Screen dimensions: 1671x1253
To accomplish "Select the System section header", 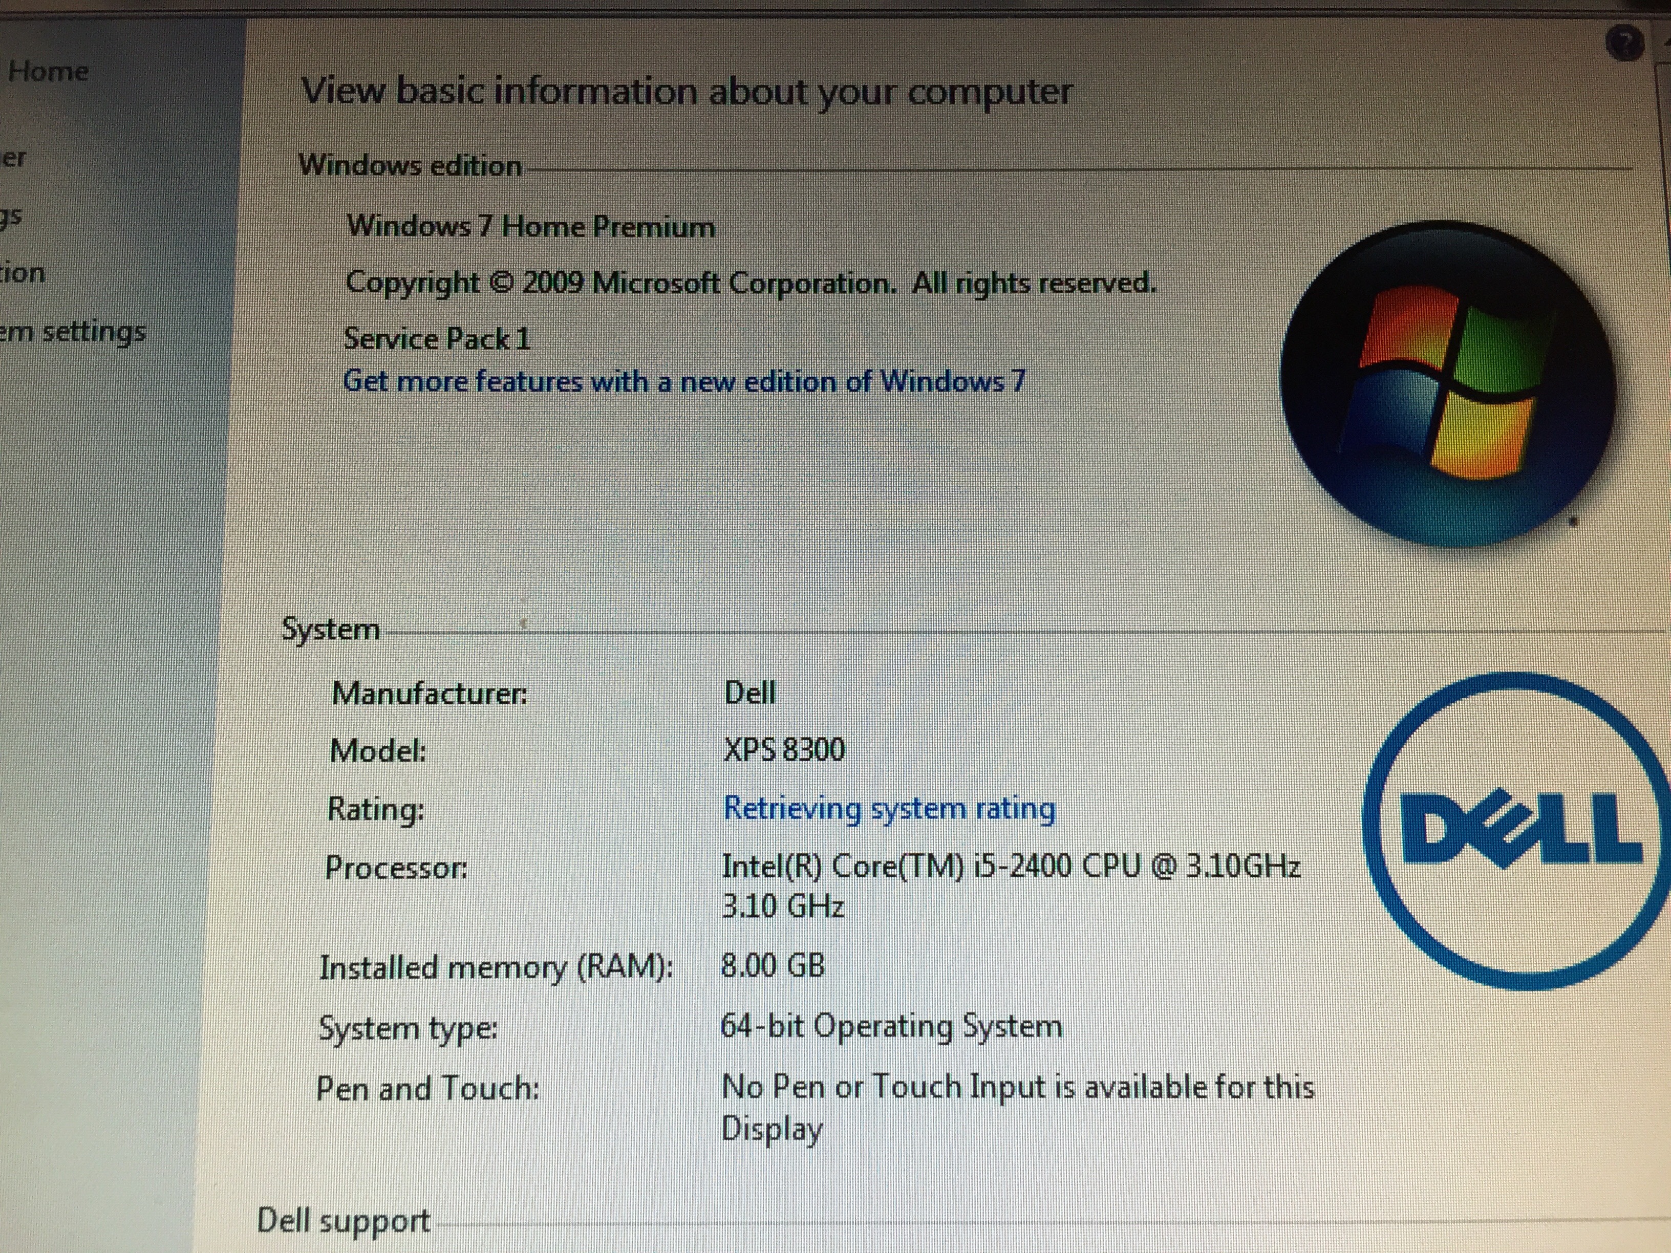I will click(330, 629).
